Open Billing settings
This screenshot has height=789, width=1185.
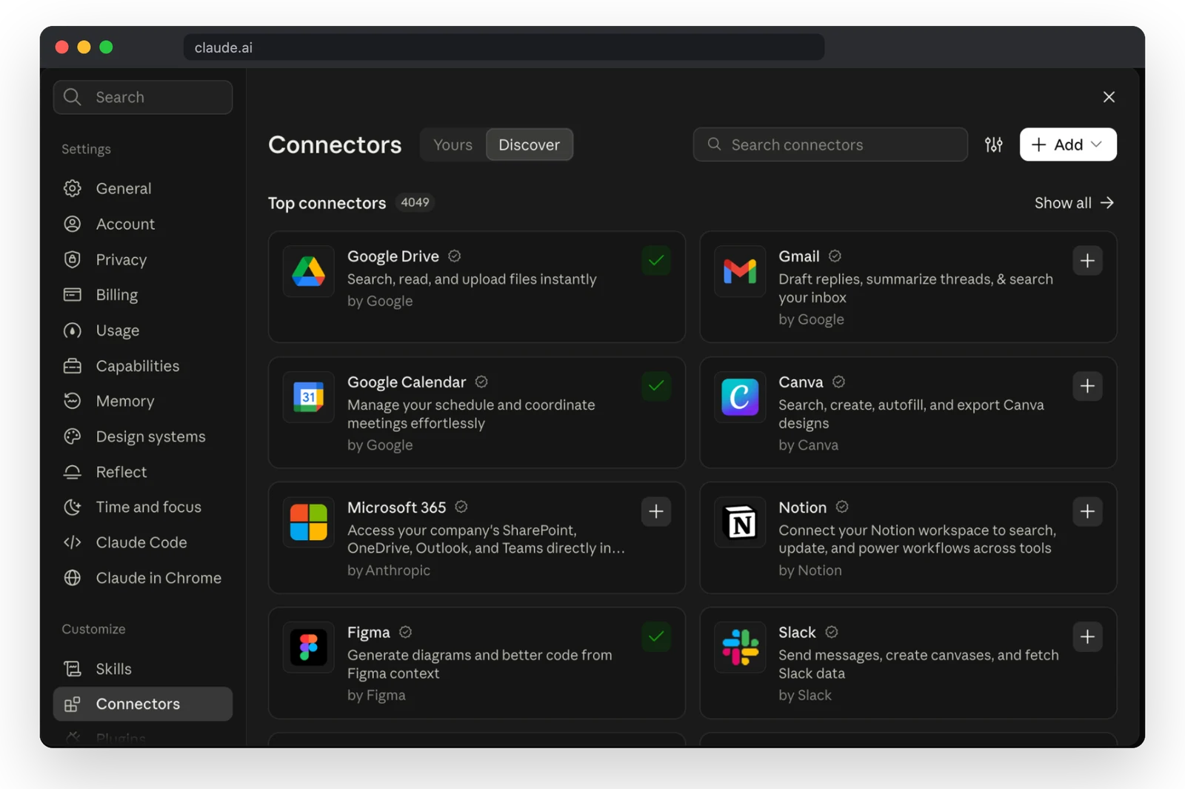(142, 295)
